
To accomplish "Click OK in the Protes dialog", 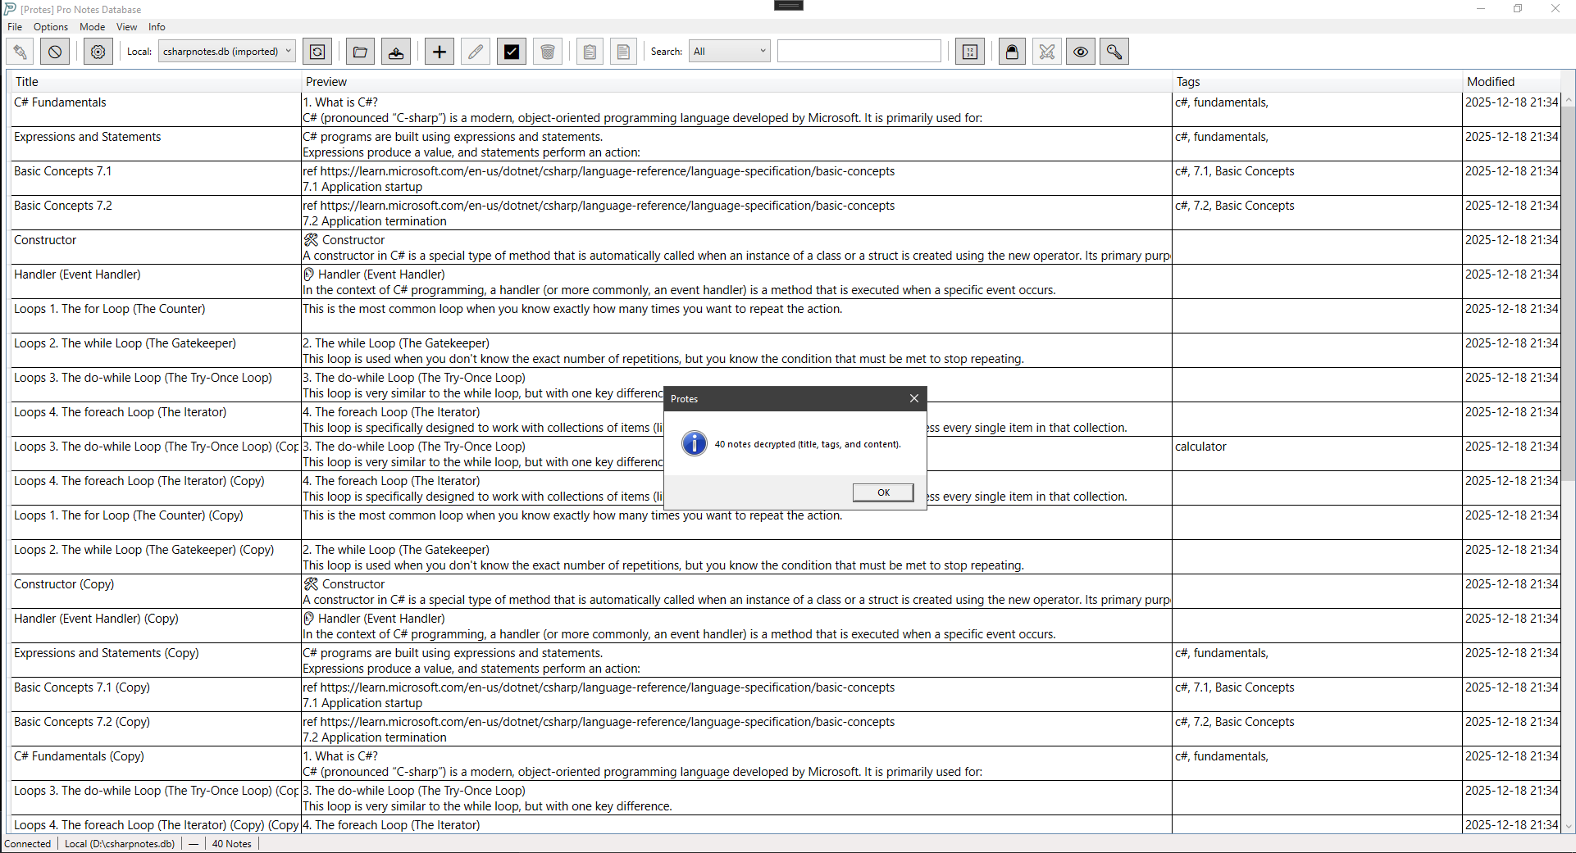I will click(883, 492).
